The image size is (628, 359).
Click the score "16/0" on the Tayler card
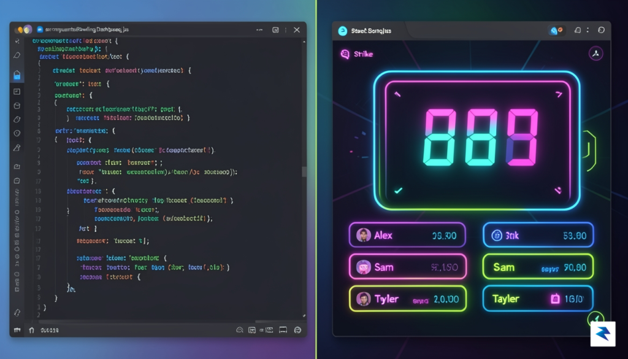click(574, 299)
